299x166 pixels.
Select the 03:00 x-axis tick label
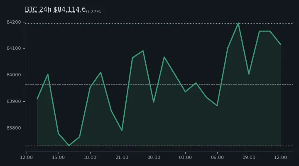point(185,157)
